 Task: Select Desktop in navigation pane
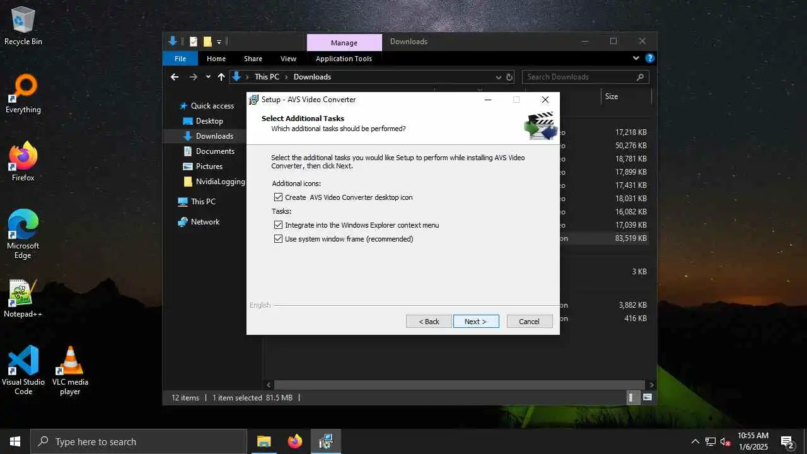[209, 121]
